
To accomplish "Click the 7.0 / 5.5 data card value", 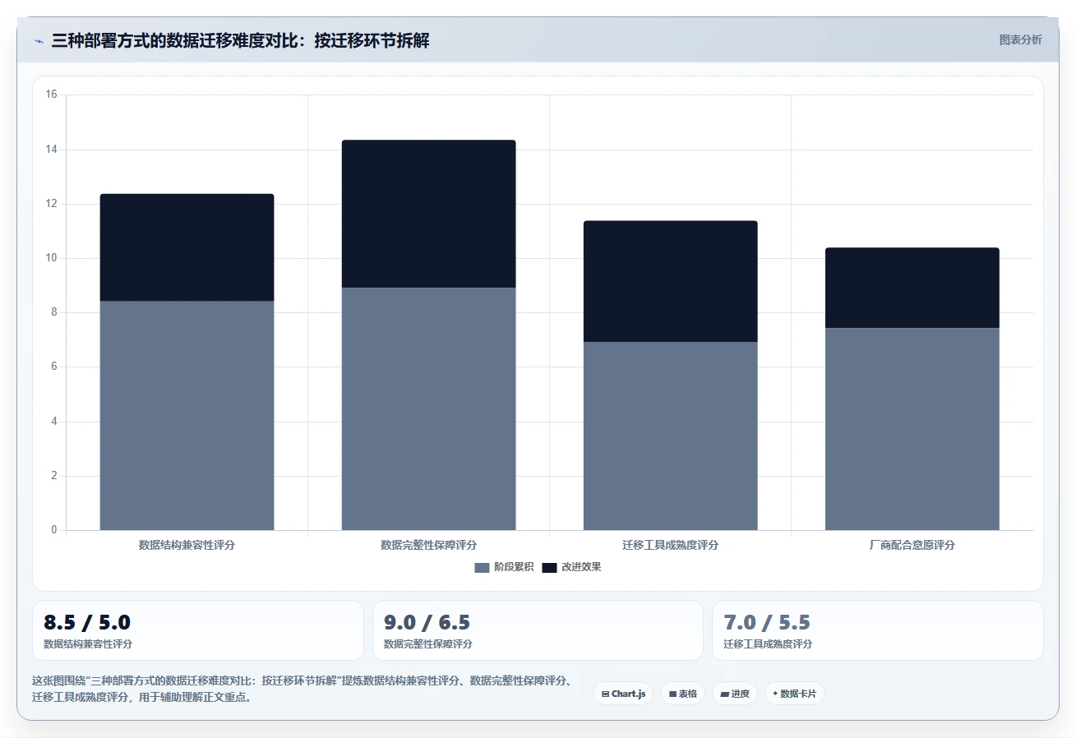I will click(767, 622).
